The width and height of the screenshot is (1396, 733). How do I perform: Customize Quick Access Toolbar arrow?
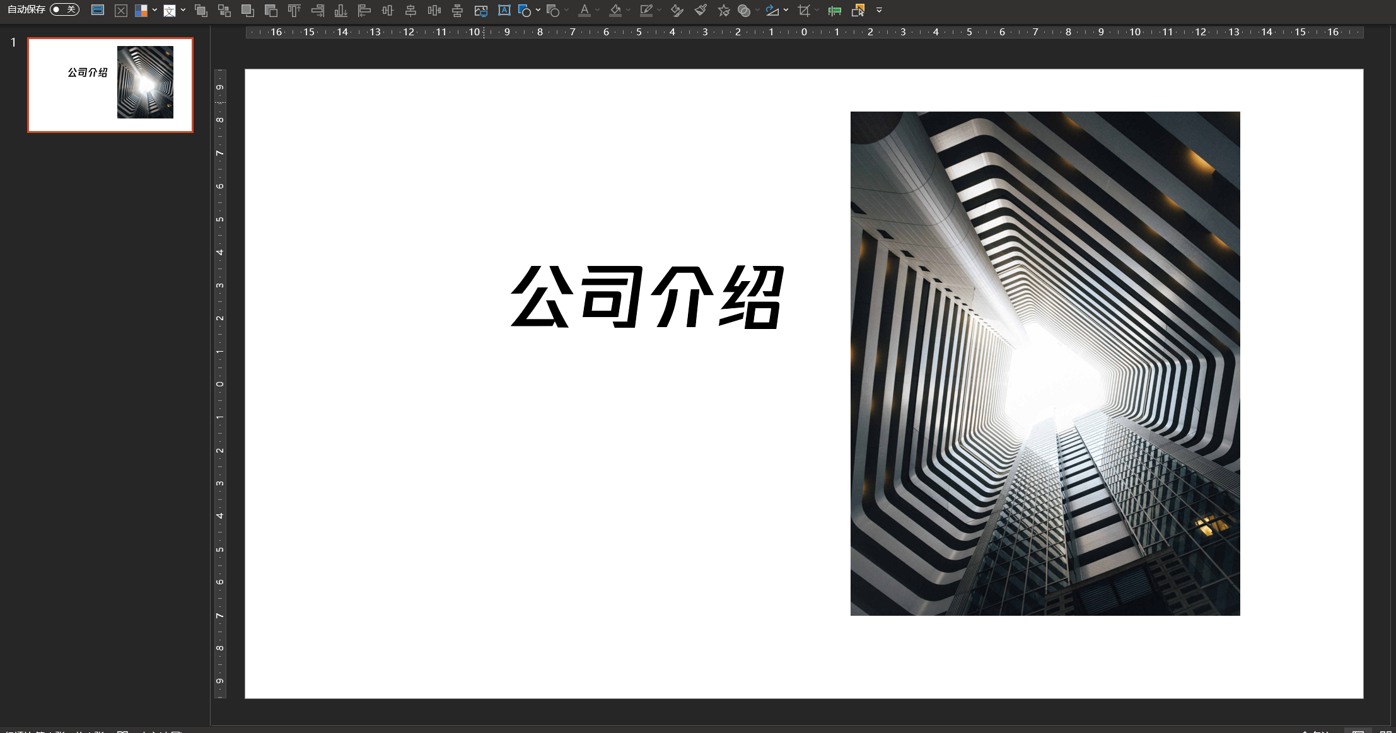pyautogui.click(x=879, y=10)
